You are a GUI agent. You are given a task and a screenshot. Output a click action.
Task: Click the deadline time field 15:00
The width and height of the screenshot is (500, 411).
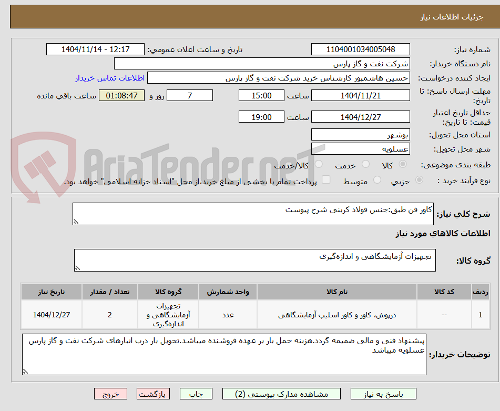click(261, 95)
